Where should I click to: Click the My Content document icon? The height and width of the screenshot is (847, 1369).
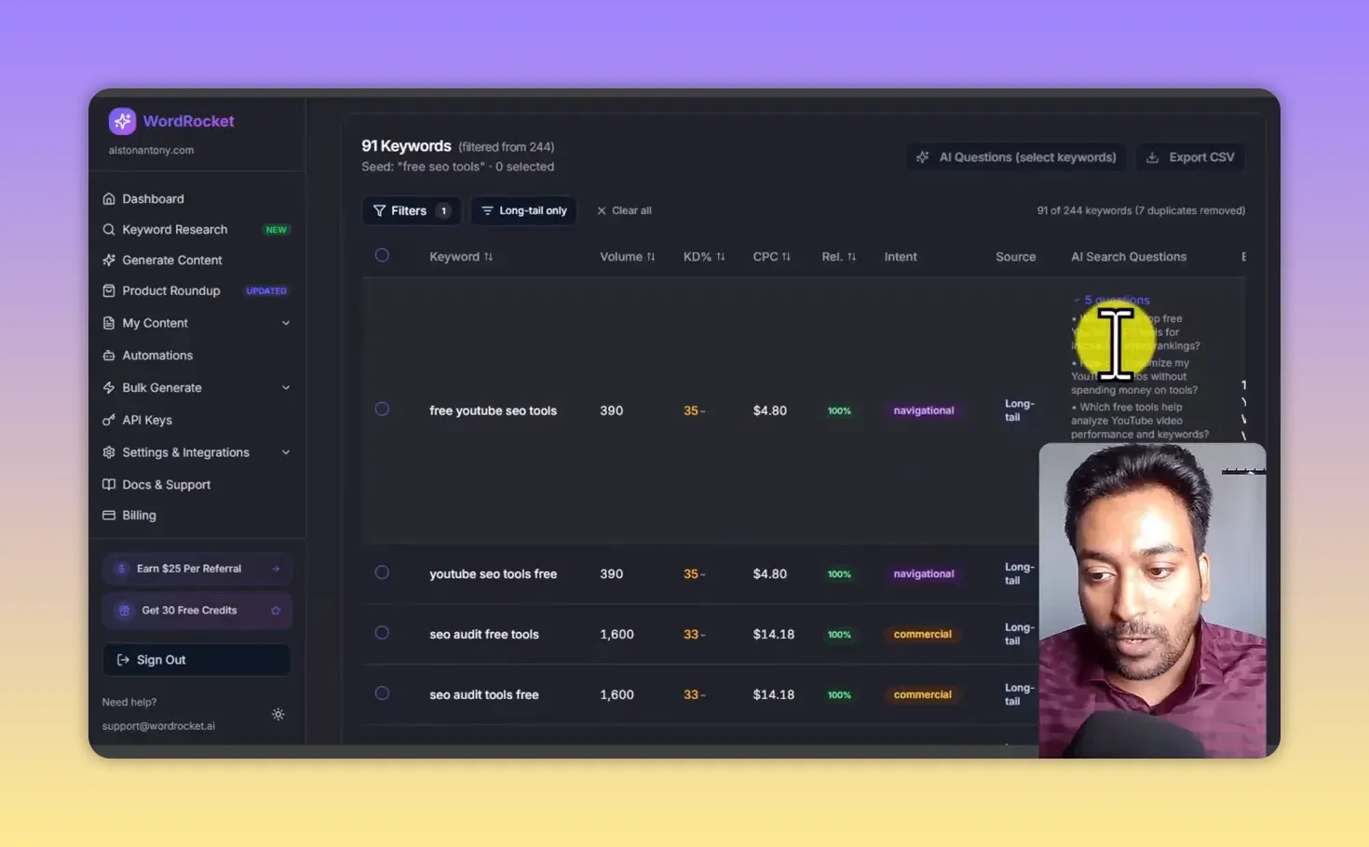click(x=109, y=323)
